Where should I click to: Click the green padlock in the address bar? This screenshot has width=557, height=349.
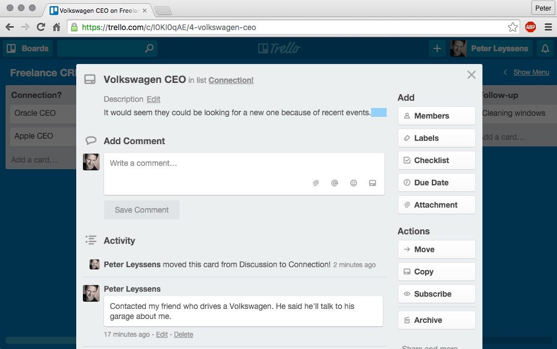point(74,27)
